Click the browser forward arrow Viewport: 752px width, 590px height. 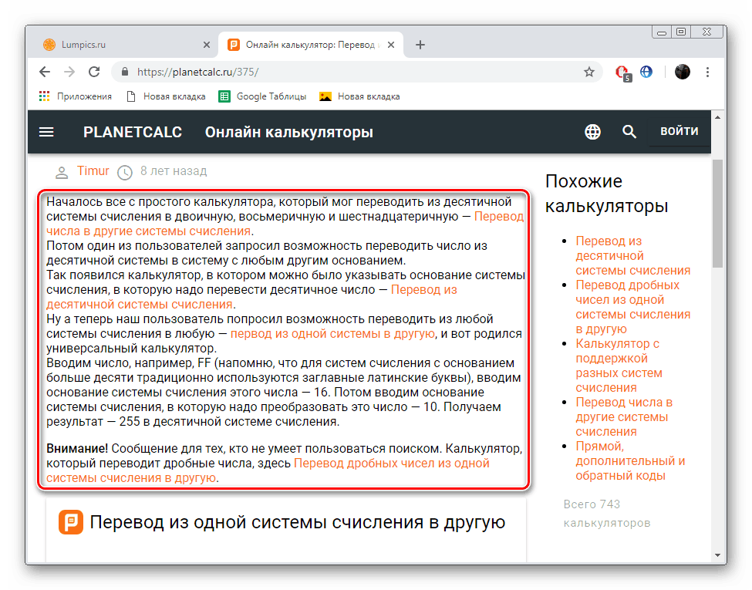tap(69, 72)
